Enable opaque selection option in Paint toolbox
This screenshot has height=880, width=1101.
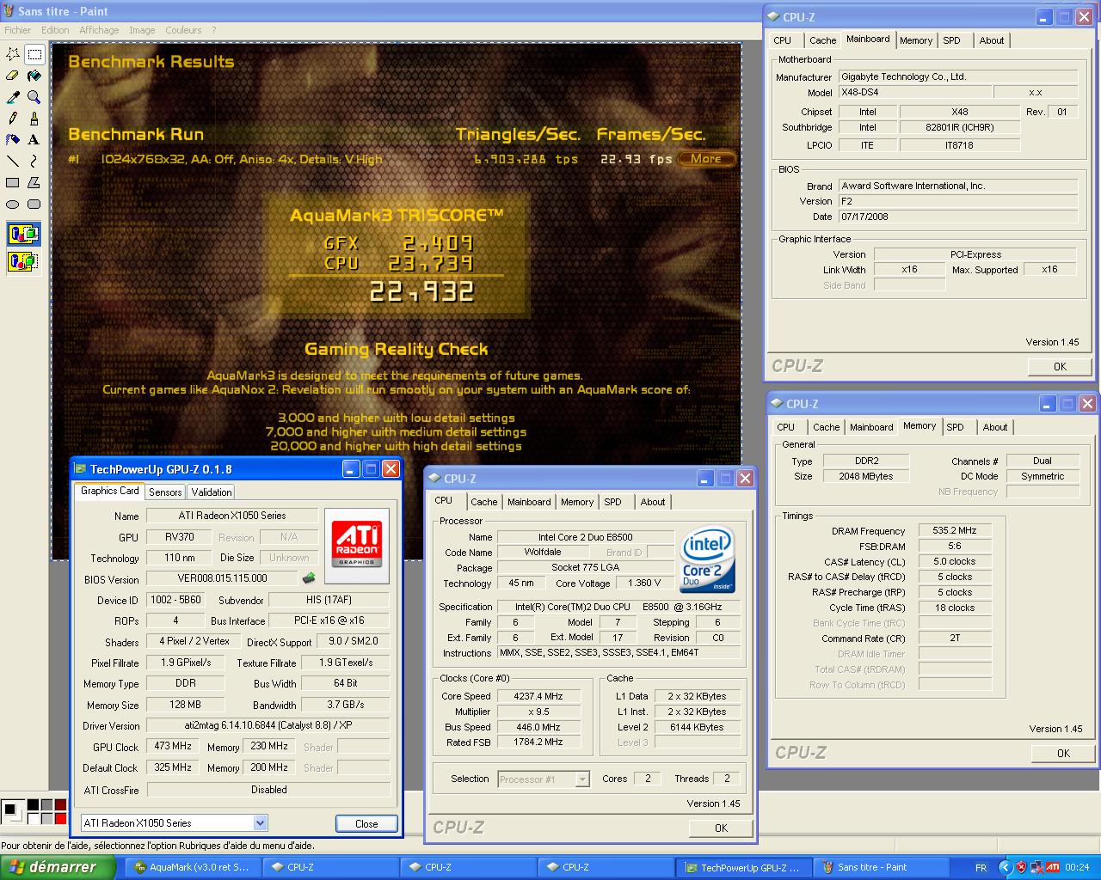[23, 234]
